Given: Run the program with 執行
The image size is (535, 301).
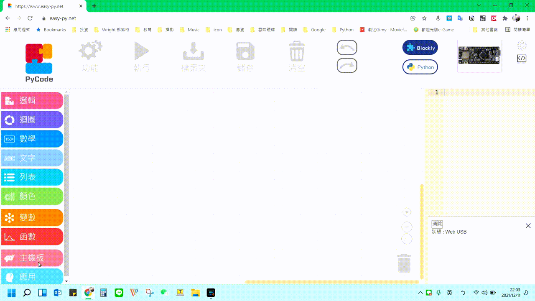Looking at the screenshot, I should [142, 56].
